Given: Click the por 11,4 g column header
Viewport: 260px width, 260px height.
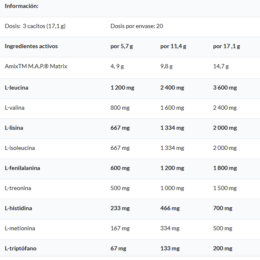Looking at the screenshot, I should [173, 46].
